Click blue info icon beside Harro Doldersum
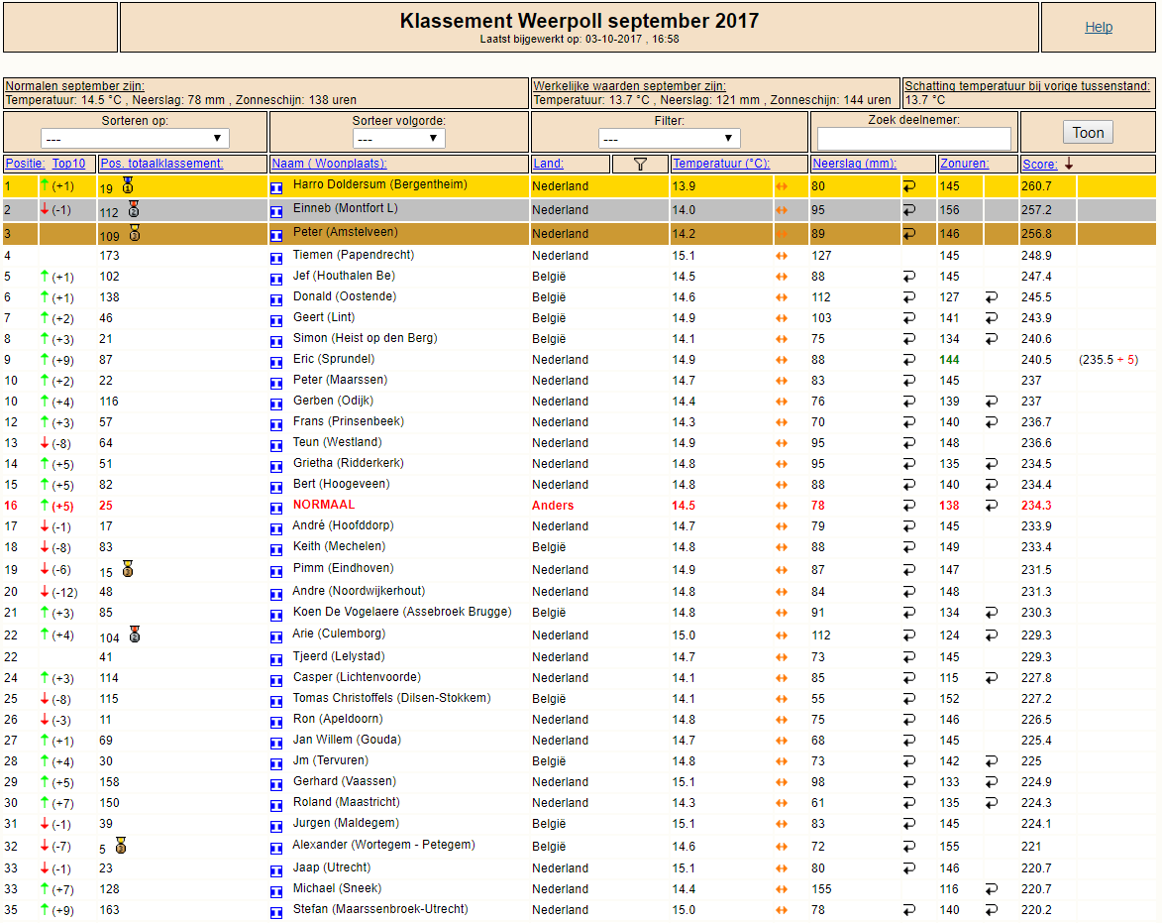Image resolution: width=1162 pixels, height=923 pixels. (276, 188)
